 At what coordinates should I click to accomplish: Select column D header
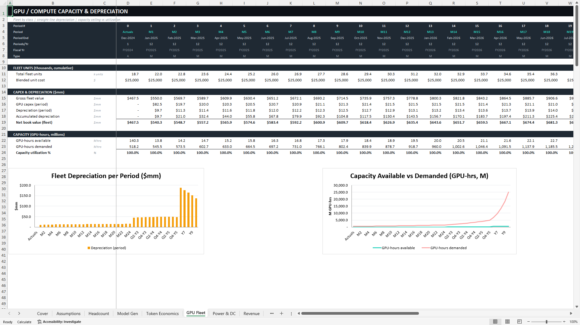tap(128, 3)
